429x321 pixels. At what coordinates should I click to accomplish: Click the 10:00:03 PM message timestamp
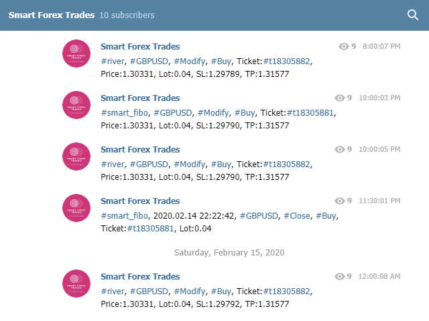click(x=379, y=98)
